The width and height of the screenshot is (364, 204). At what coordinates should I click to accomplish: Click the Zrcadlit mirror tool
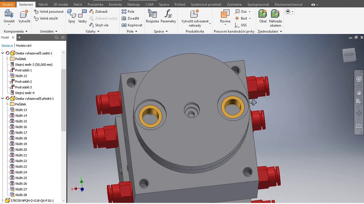pyautogui.click(x=130, y=18)
